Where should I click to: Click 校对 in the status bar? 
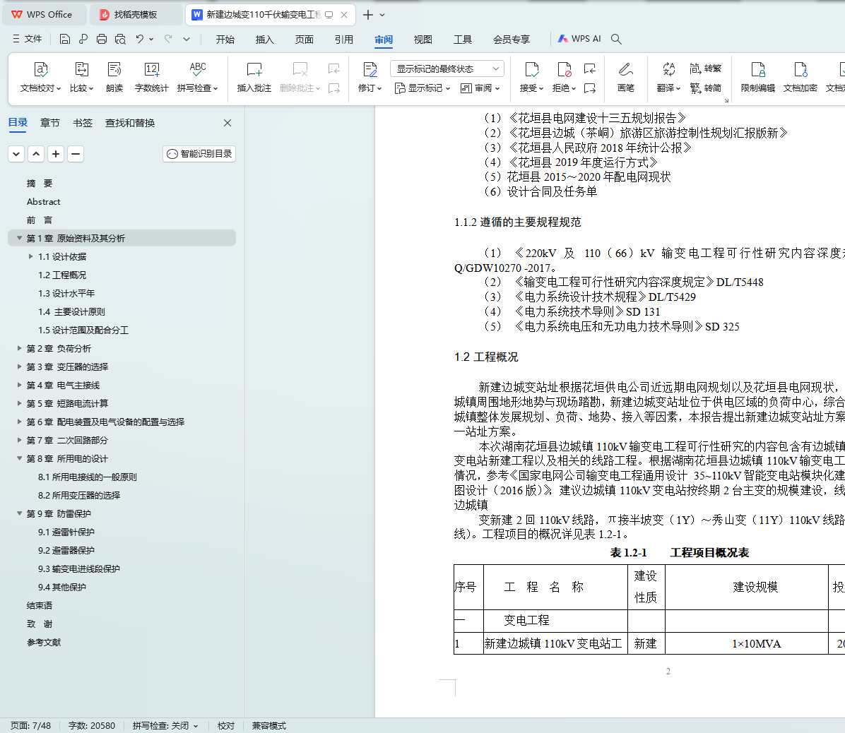tap(226, 725)
